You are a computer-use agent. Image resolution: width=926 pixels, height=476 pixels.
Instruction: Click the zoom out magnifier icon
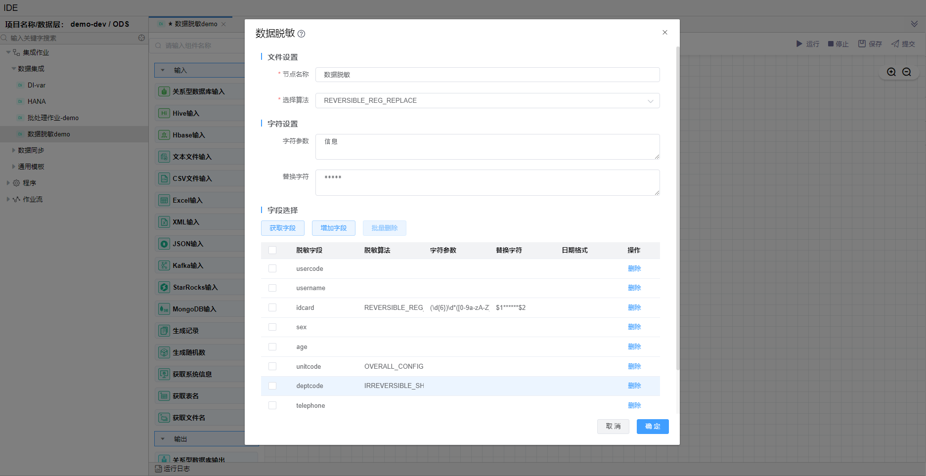pos(907,72)
